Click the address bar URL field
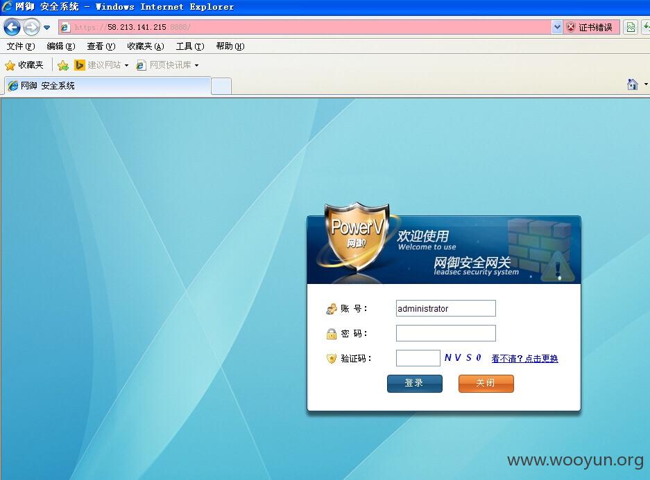The image size is (650, 480). coord(305,27)
